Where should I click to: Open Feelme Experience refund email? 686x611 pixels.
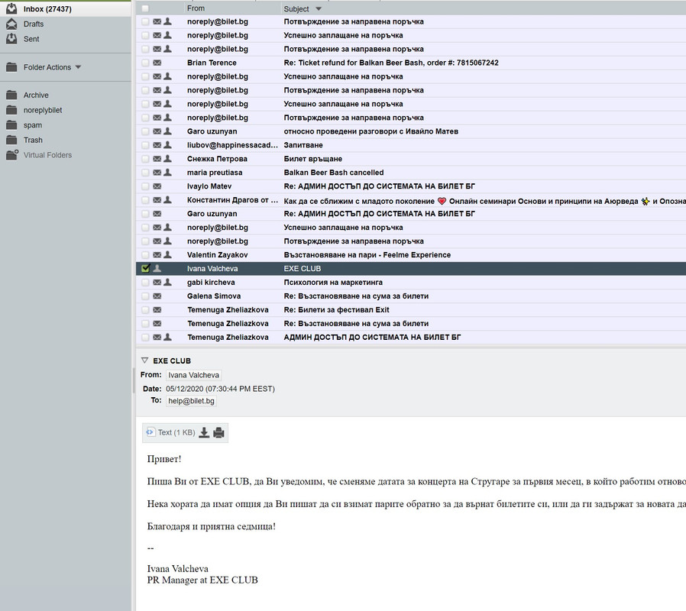367,255
